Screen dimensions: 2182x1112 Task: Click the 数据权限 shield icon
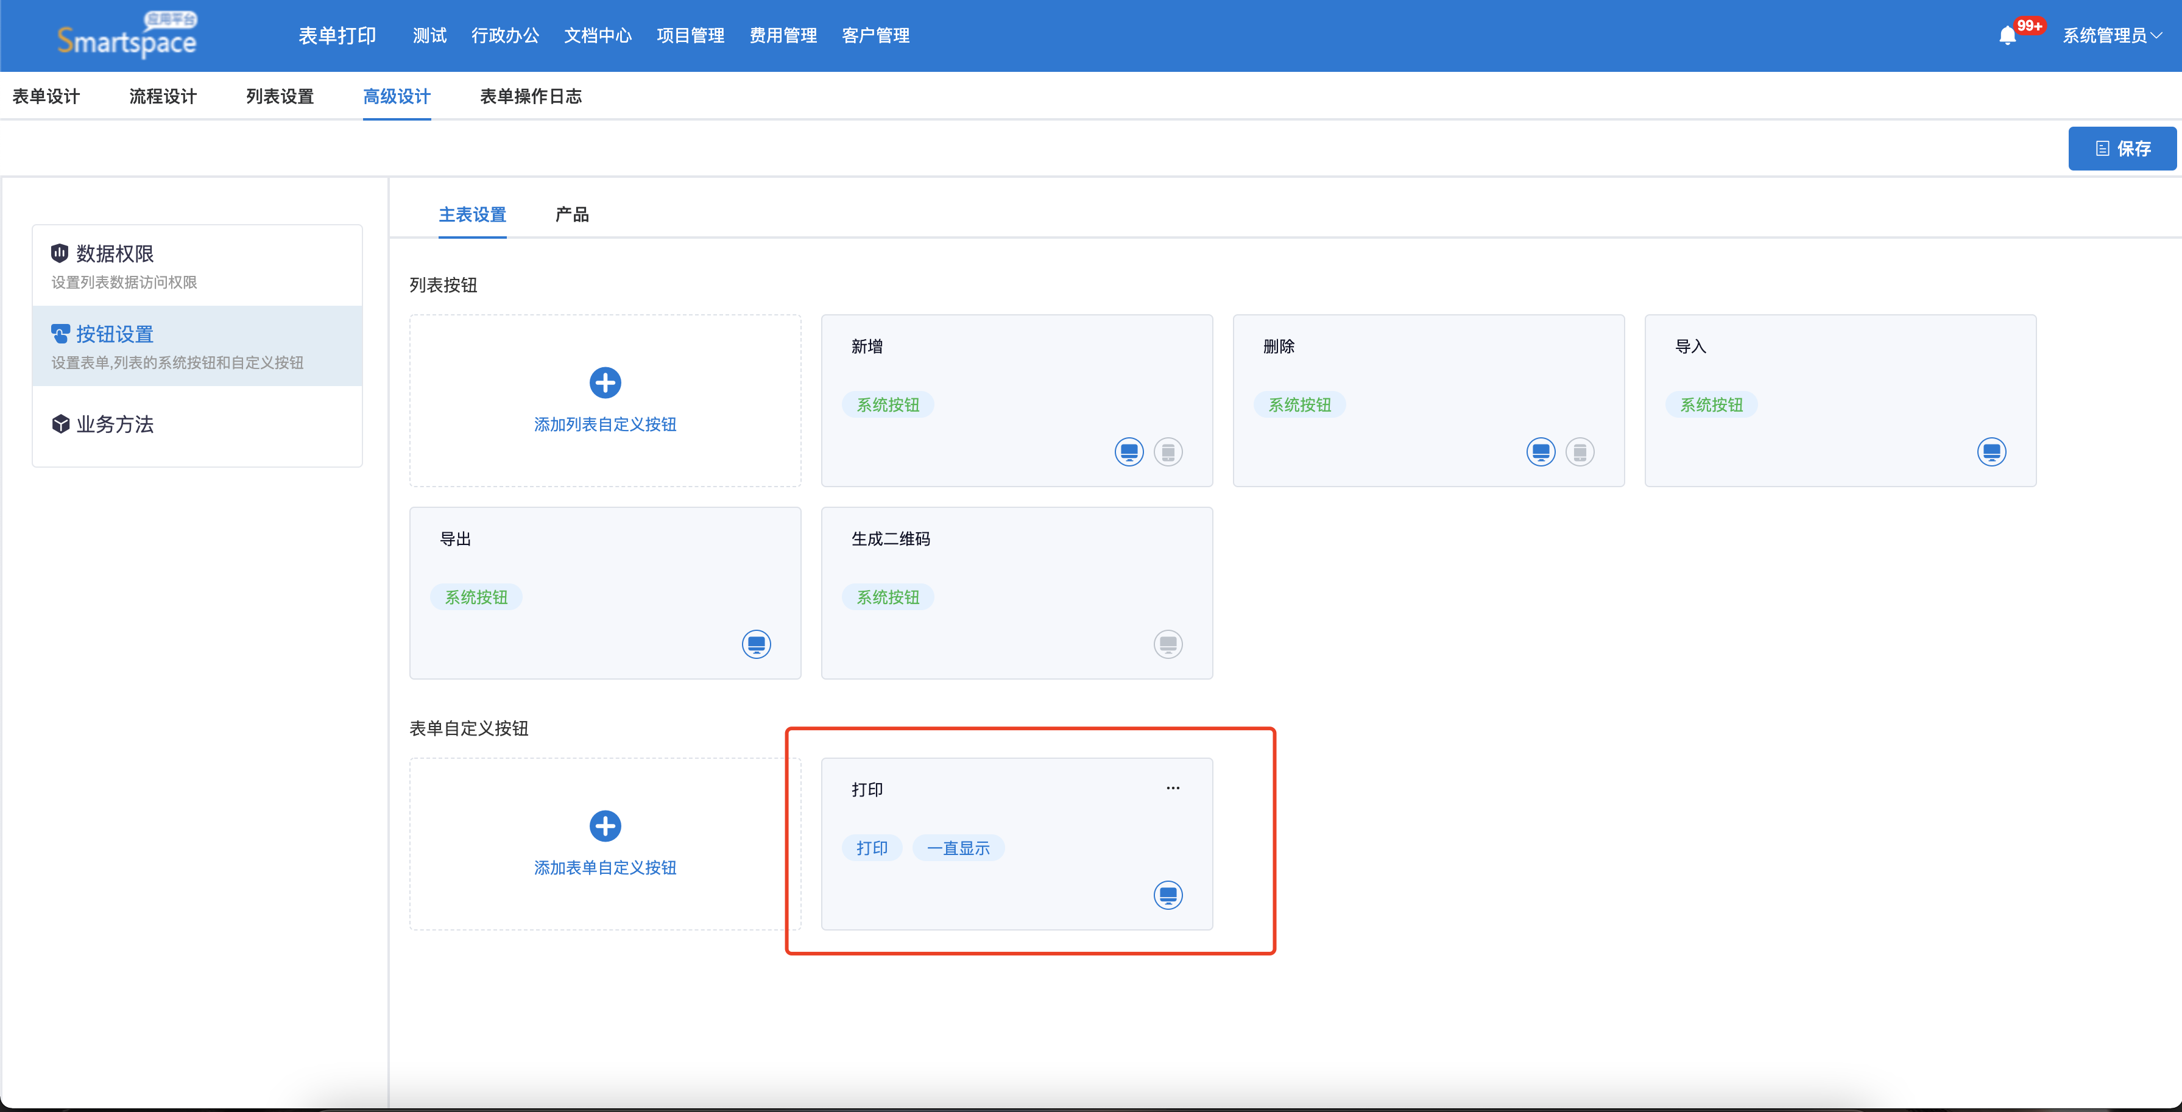click(59, 253)
